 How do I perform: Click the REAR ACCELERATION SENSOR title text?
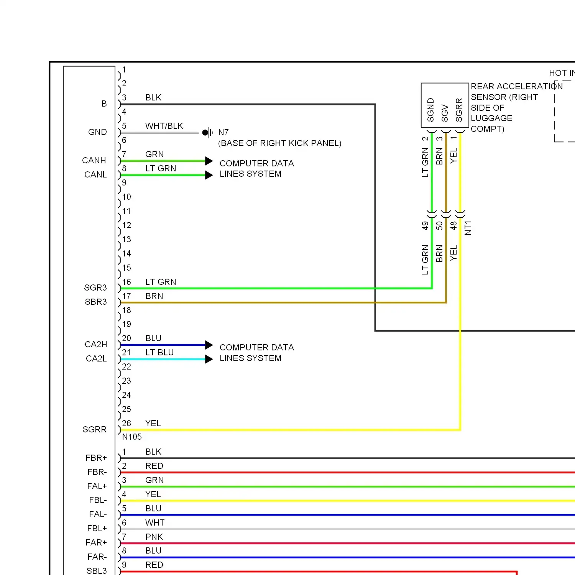tap(517, 107)
